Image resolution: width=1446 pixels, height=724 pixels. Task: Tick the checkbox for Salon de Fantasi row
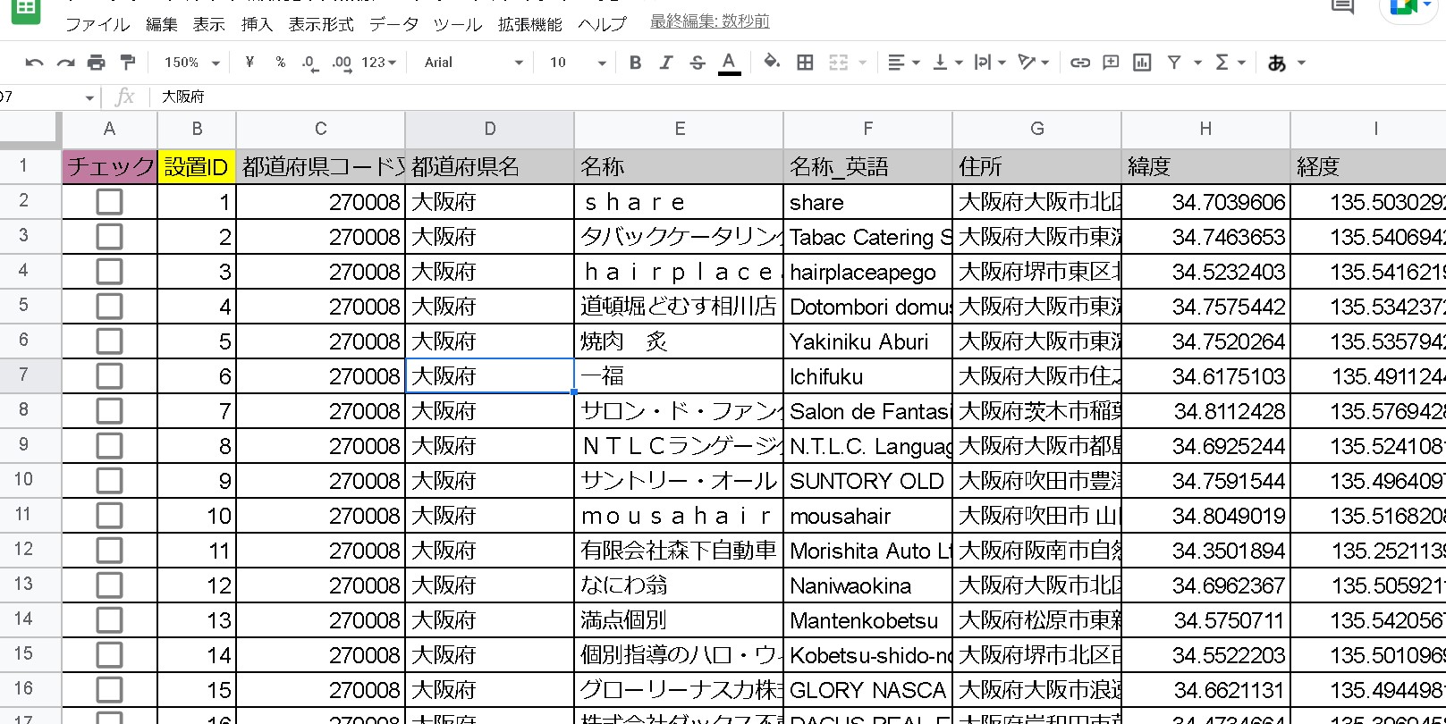point(109,411)
